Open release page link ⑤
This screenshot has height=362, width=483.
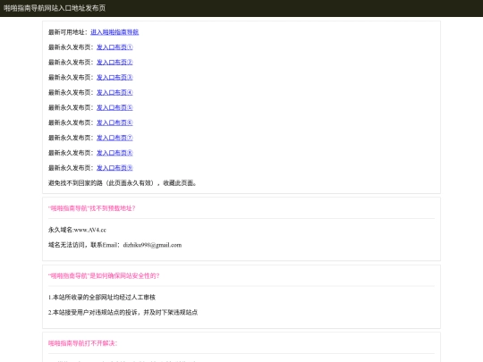click(x=114, y=107)
